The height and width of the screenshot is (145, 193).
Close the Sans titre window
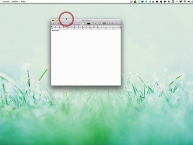click(x=53, y=21)
